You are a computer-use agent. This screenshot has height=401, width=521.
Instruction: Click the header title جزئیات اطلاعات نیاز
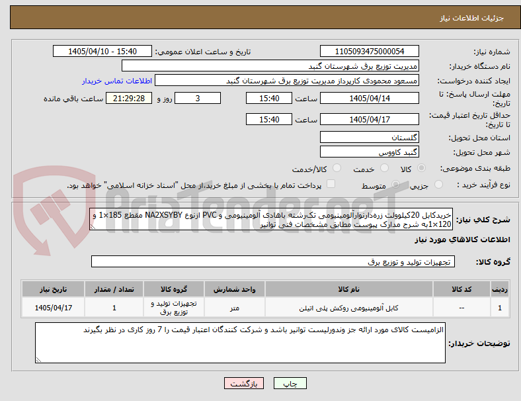[x=472, y=18]
